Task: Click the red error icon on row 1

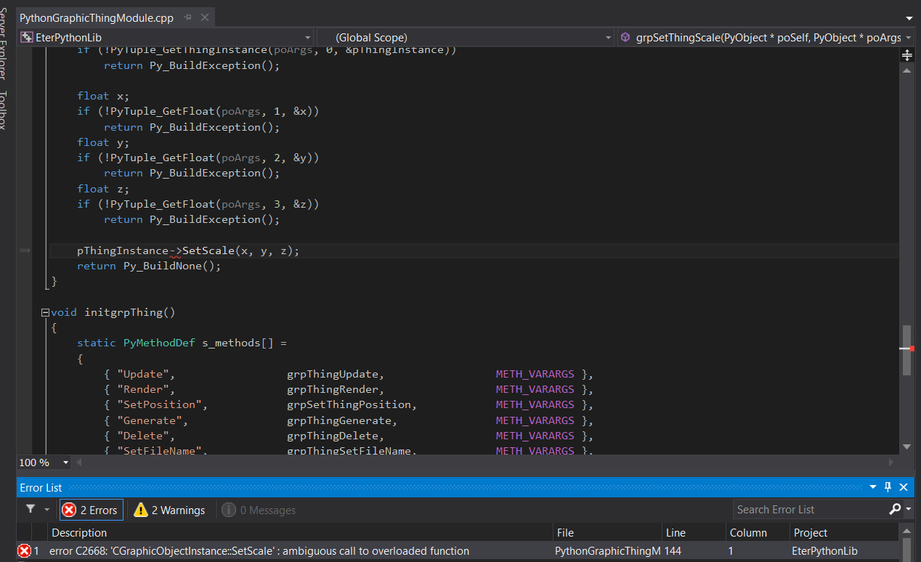Action: tap(24, 551)
